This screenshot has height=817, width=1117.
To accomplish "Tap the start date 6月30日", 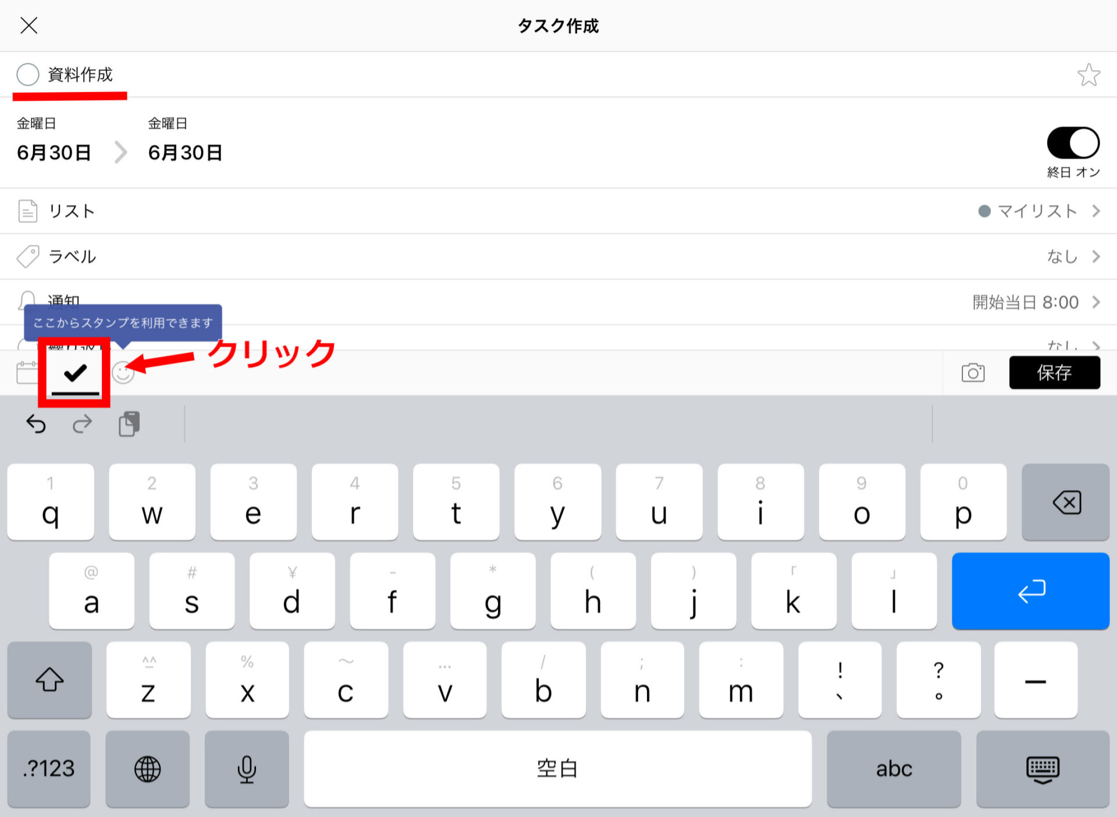I will [54, 152].
